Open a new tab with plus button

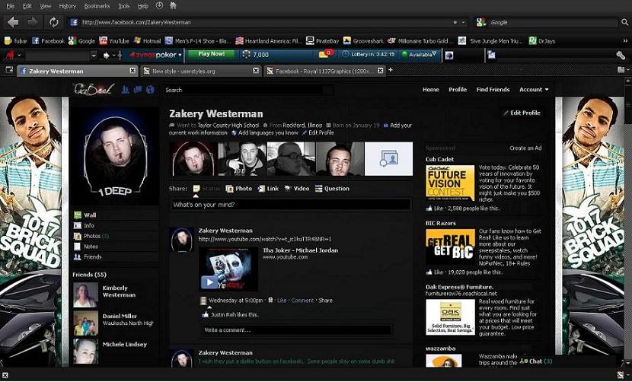tap(390, 70)
